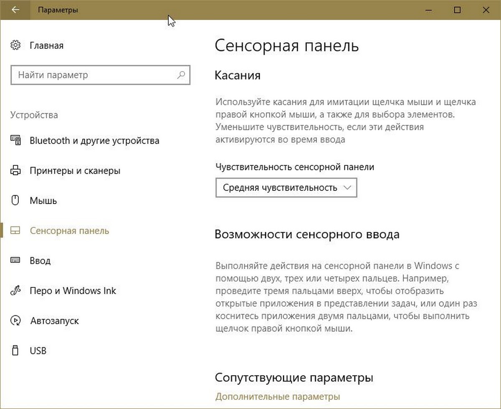Click Возможности сенсорного ввода heading

pyautogui.click(x=307, y=234)
